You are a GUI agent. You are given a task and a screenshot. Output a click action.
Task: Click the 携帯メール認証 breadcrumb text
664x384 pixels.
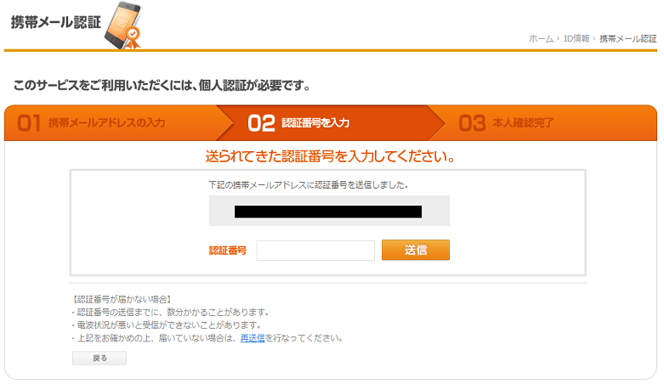tap(628, 38)
